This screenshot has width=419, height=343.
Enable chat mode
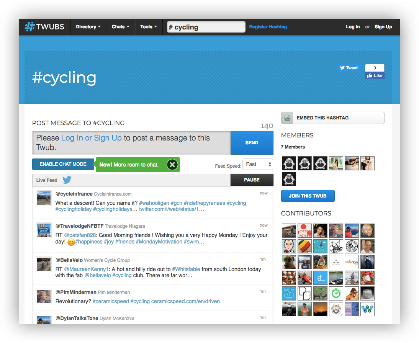(63, 164)
